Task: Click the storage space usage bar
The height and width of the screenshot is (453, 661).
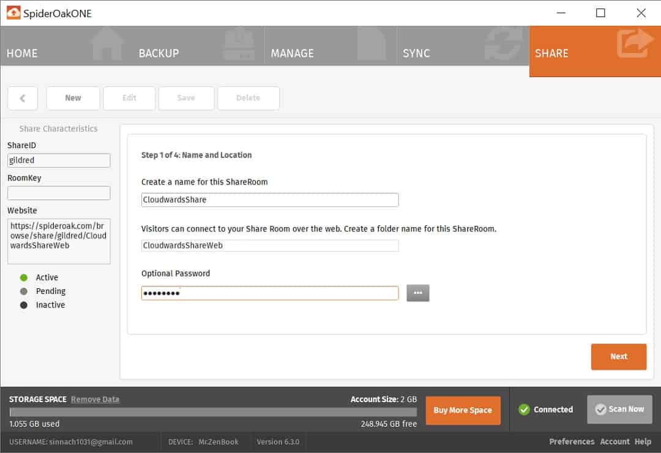Action: tap(213, 412)
